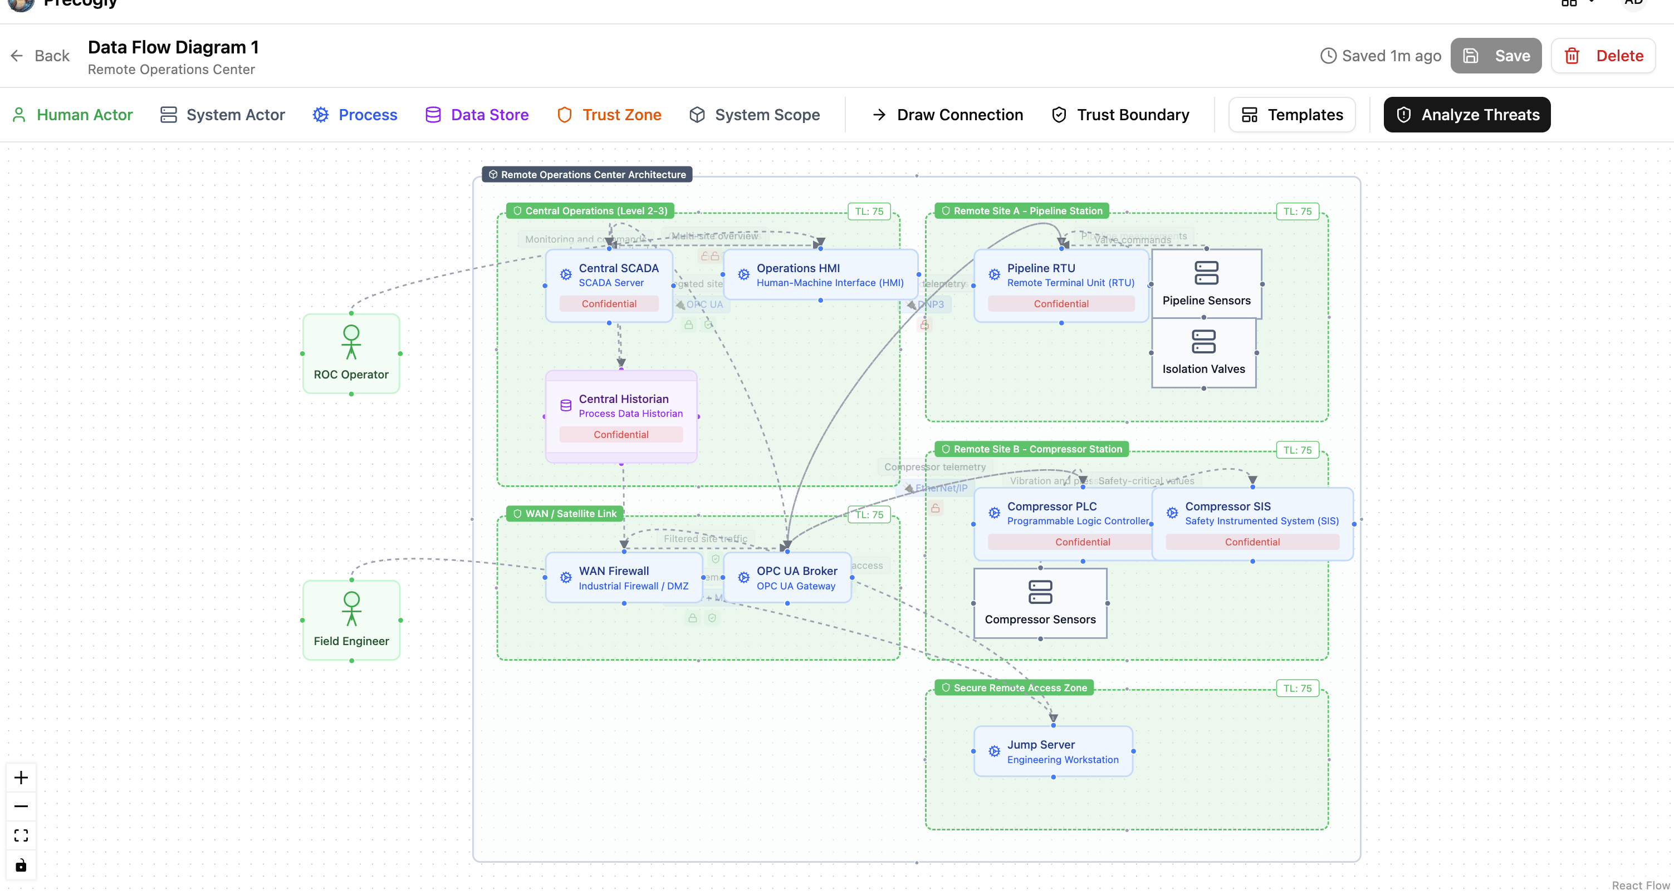Click the Safety-critical values connection label
This screenshot has height=895, width=1674.
coord(1146,481)
